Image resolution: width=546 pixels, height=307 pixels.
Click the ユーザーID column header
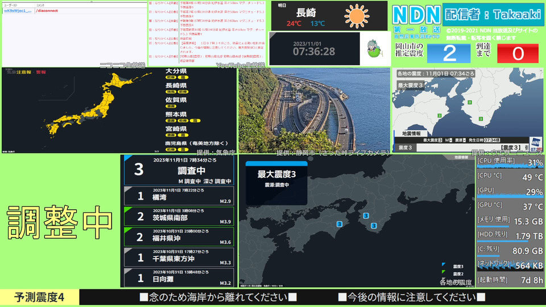click(10, 5)
